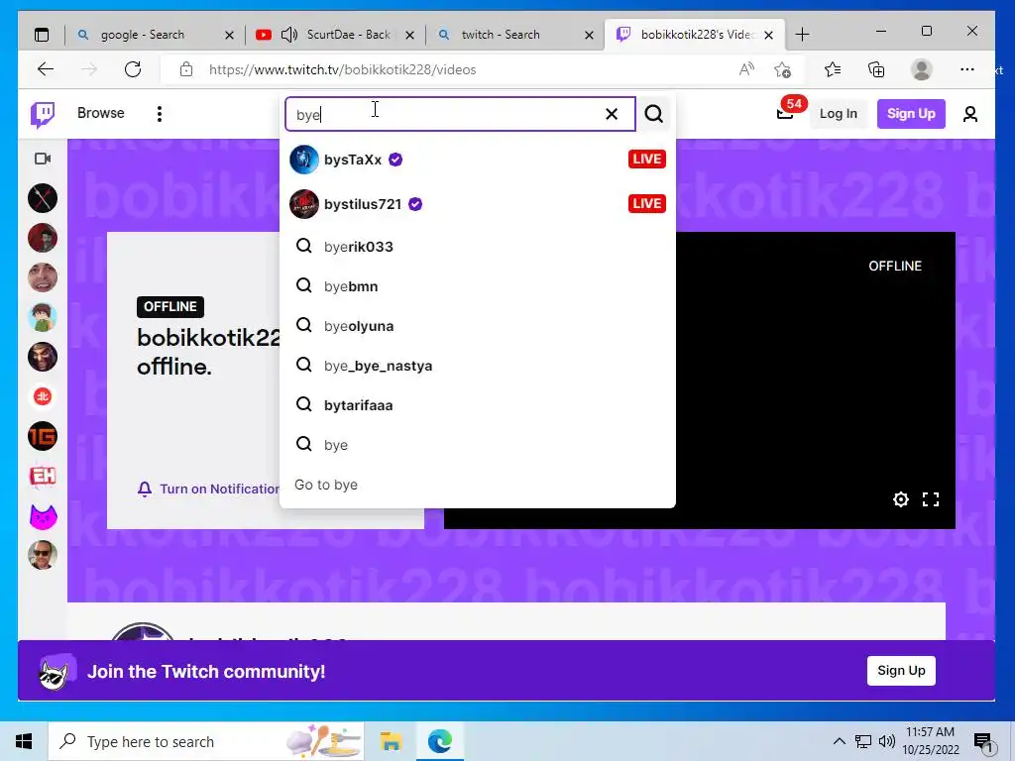
Task: Switch to the google - Search tab
Action: [x=154, y=35]
